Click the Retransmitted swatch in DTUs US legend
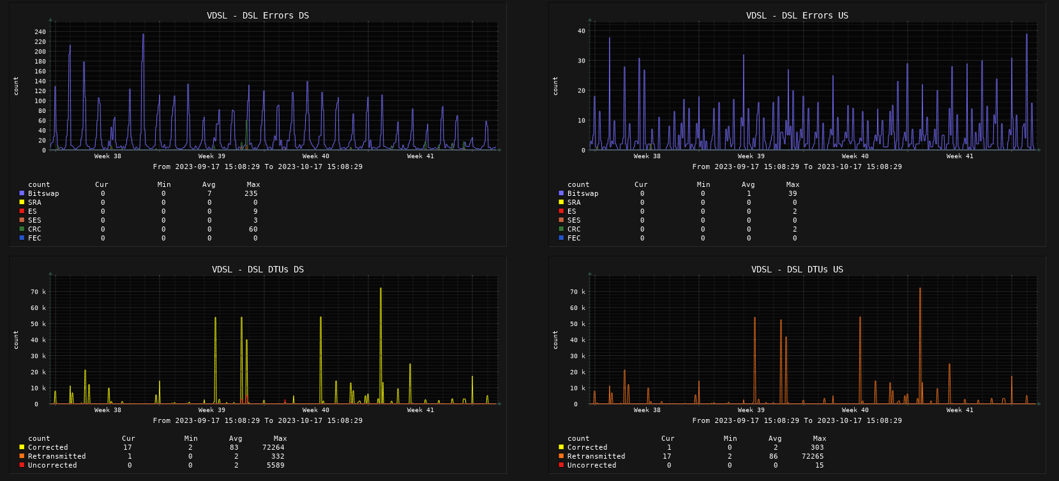This screenshot has width=1059, height=481. tap(561, 455)
